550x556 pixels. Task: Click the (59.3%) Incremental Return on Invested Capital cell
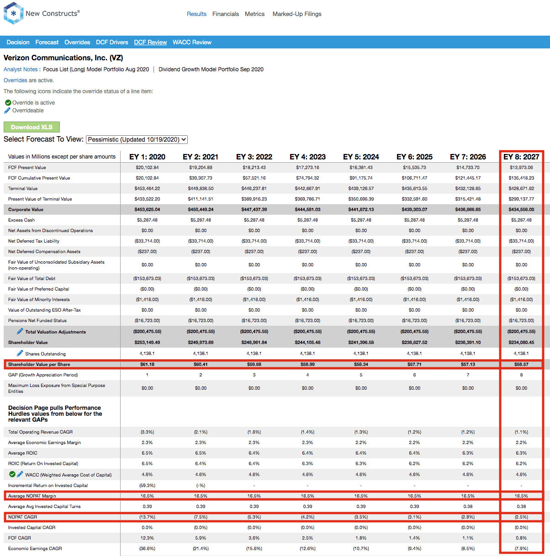tap(147, 486)
